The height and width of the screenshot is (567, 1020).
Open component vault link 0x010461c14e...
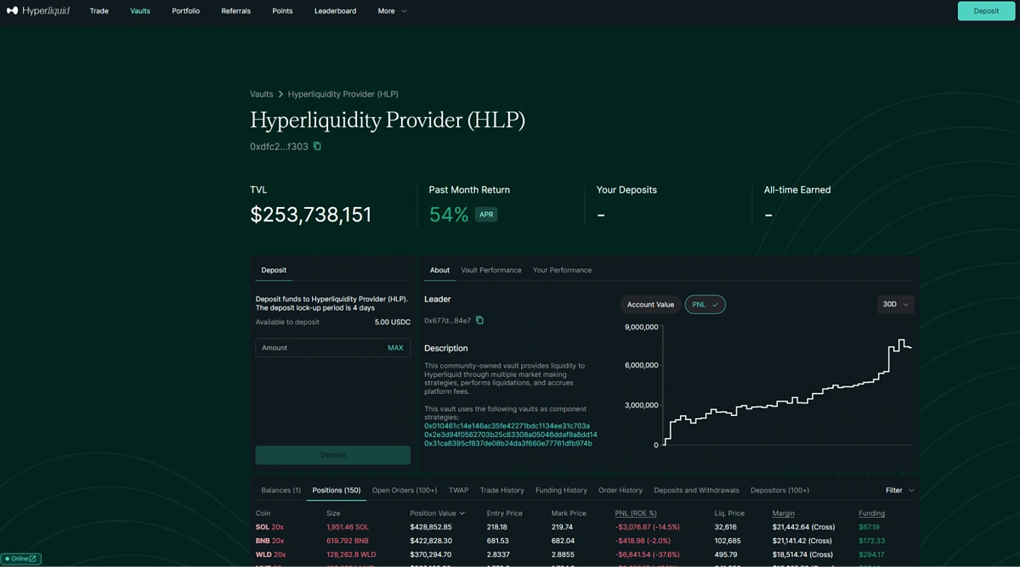(507, 426)
